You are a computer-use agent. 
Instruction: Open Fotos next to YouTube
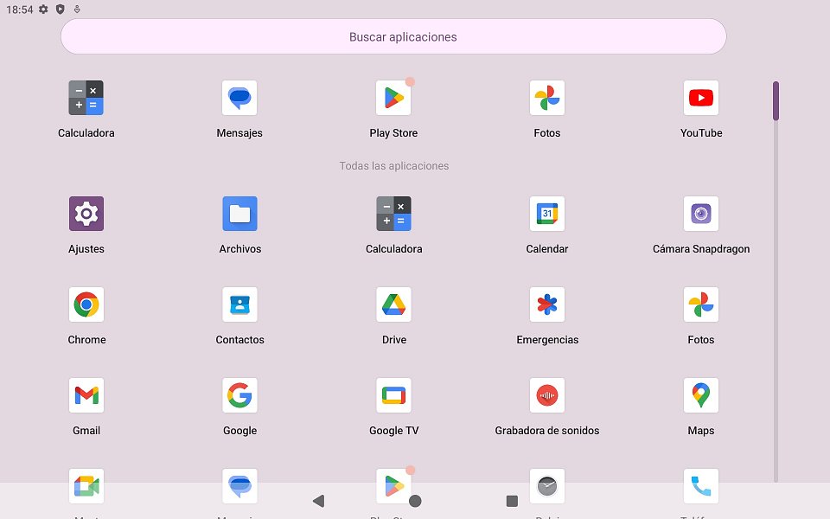[x=546, y=98]
